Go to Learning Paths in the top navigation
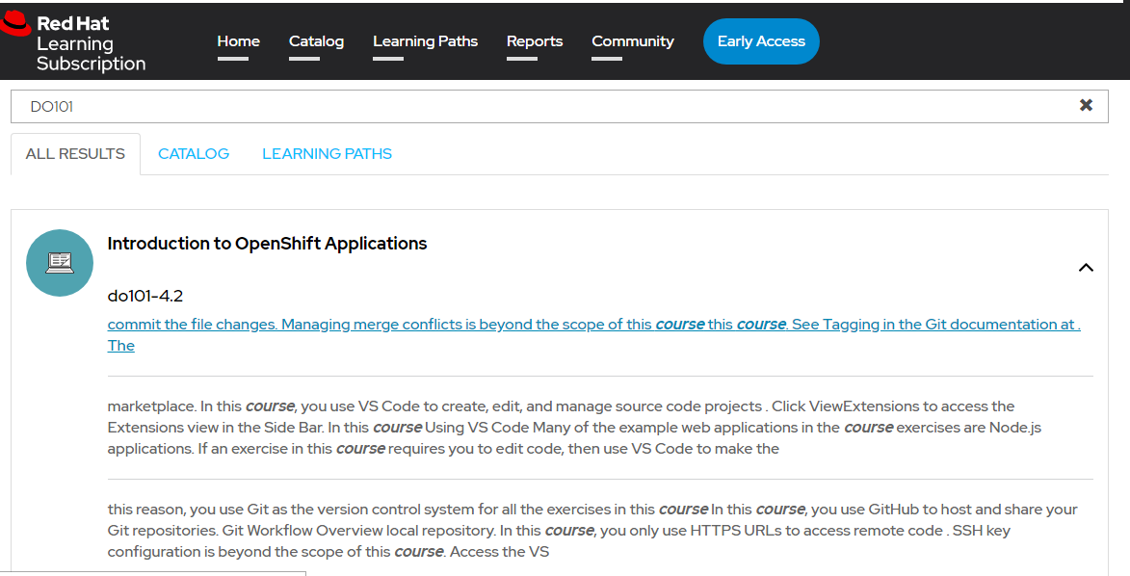The height and width of the screenshot is (576, 1130). pyautogui.click(x=425, y=41)
